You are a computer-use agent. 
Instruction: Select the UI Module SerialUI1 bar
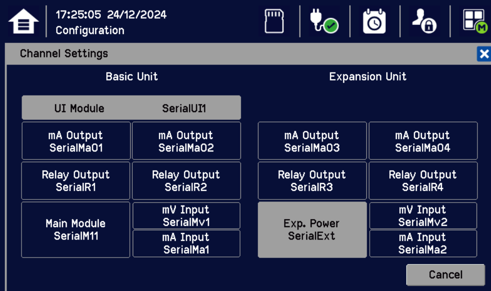[x=131, y=108]
